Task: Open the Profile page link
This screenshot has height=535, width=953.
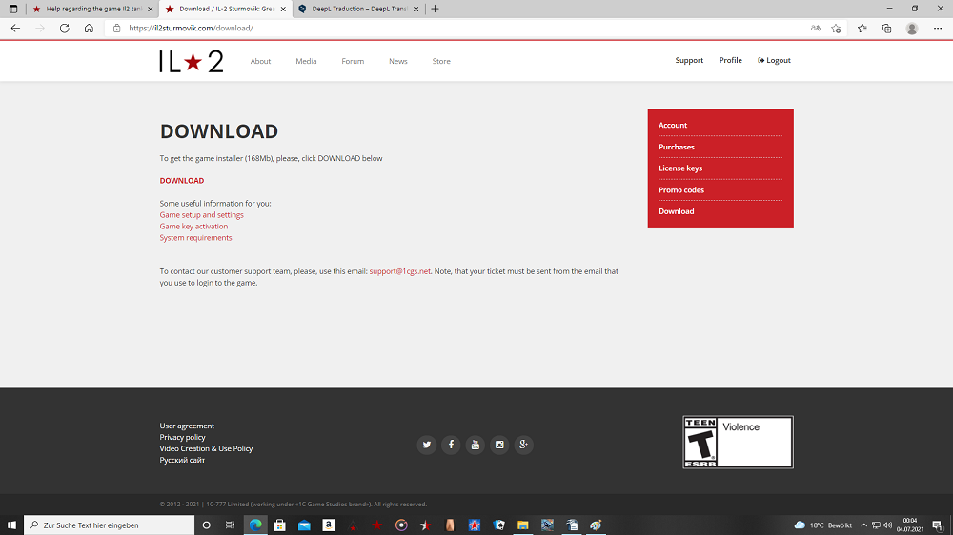Action: 731,60
